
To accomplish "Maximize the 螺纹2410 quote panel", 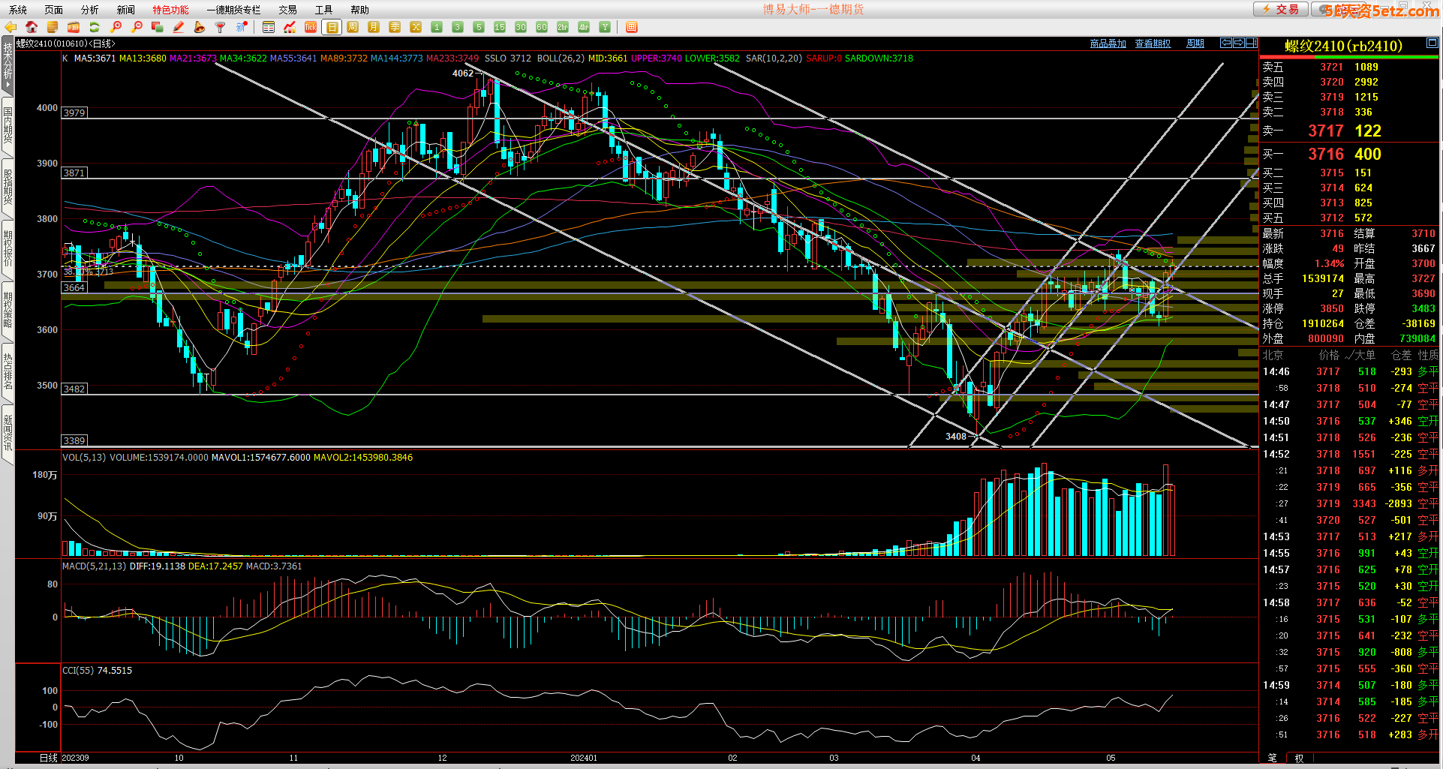I will pos(1432,43).
